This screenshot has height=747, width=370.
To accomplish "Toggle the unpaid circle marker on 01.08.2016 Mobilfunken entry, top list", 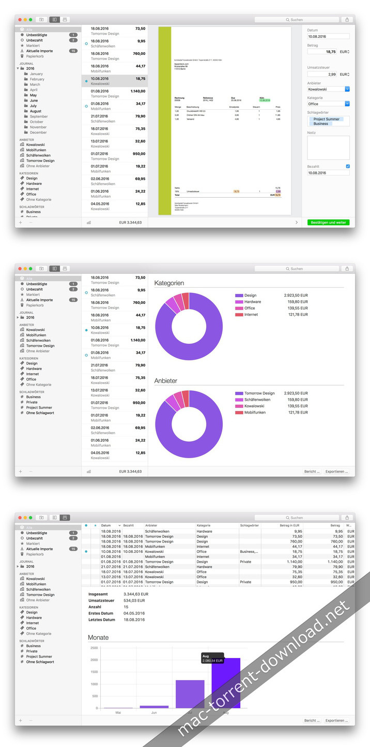I will (x=86, y=106).
